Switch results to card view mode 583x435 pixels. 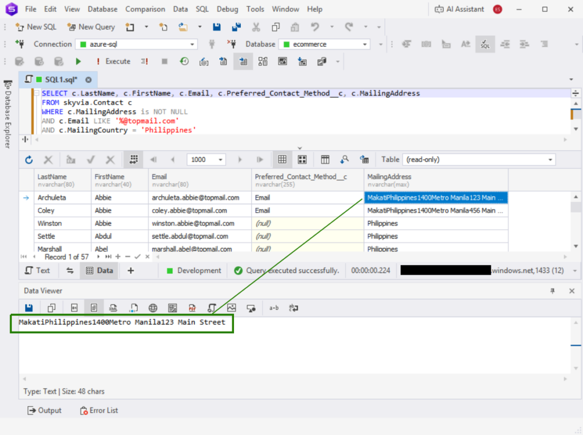coord(302,160)
